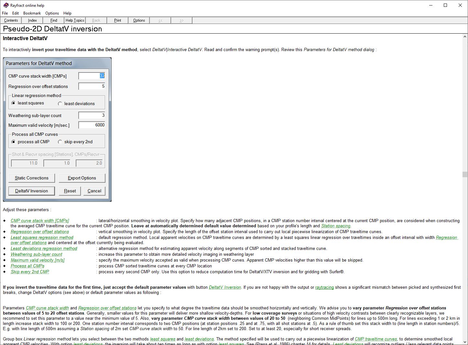Go to next topic with >> button

182,20
